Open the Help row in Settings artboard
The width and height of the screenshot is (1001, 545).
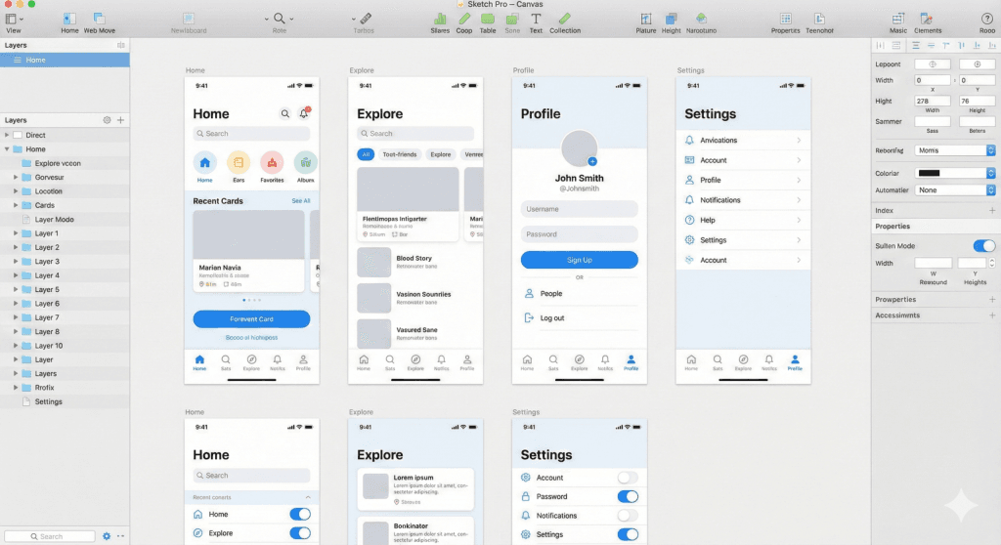pyautogui.click(x=743, y=220)
